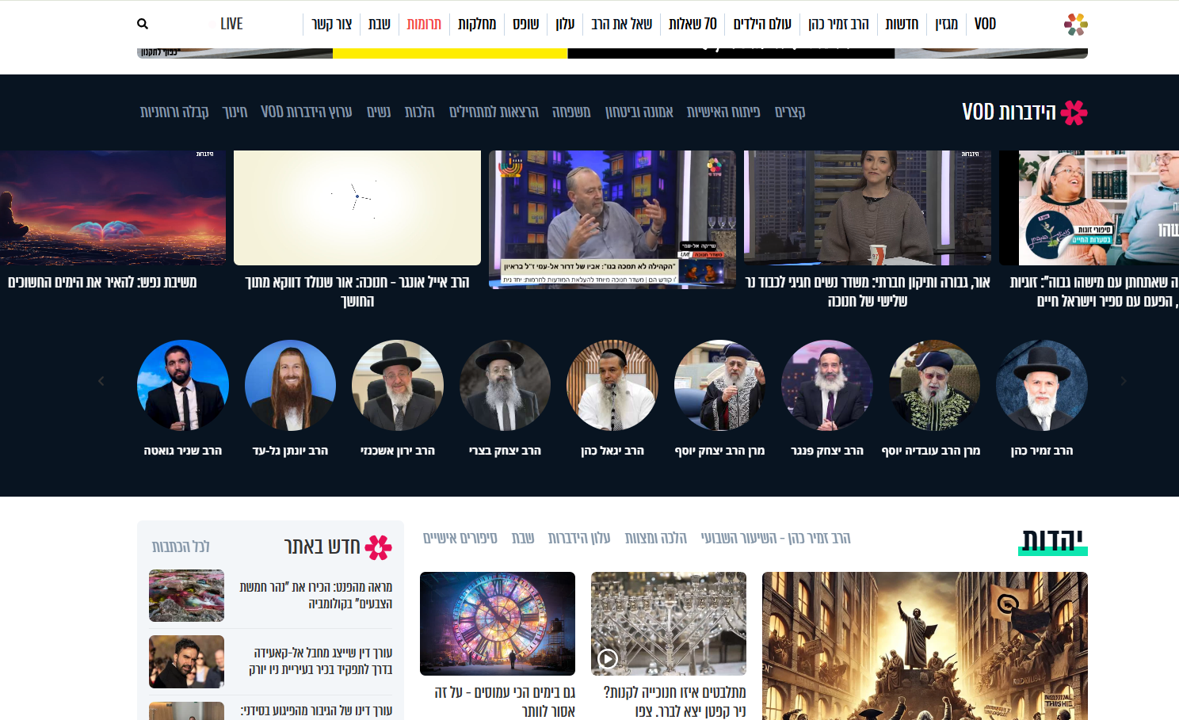Select the נשים VOD category
The image size is (1179, 720).
pyautogui.click(x=379, y=112)
